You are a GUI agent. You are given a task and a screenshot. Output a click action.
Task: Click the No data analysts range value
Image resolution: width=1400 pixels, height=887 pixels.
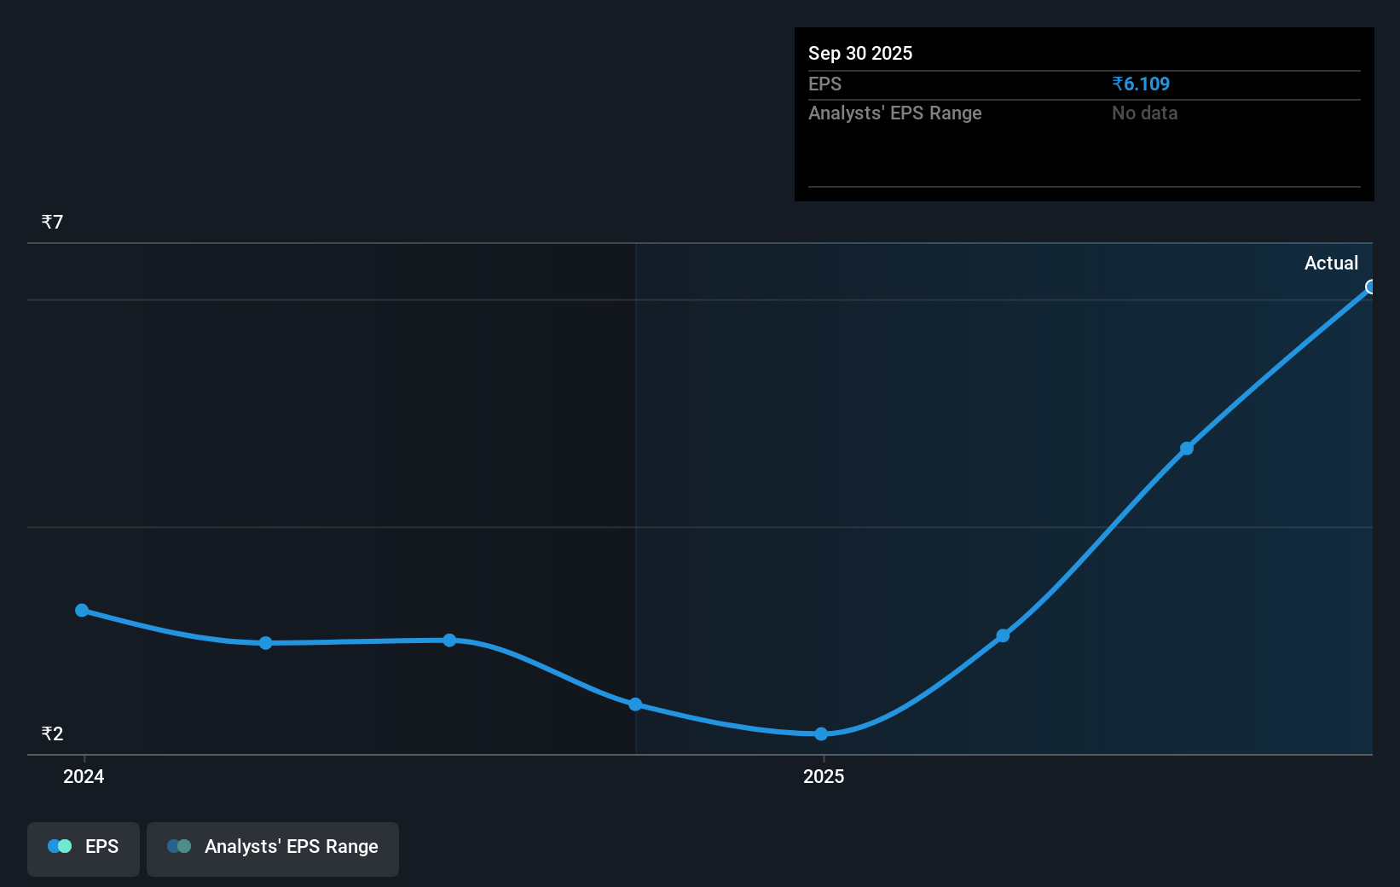1144,113
